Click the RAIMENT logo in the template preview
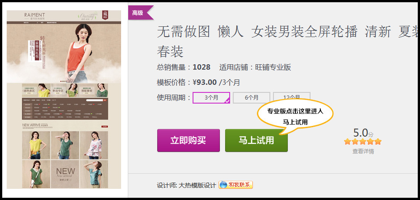This screenshot has height=200, width=420. pos(34,16)
